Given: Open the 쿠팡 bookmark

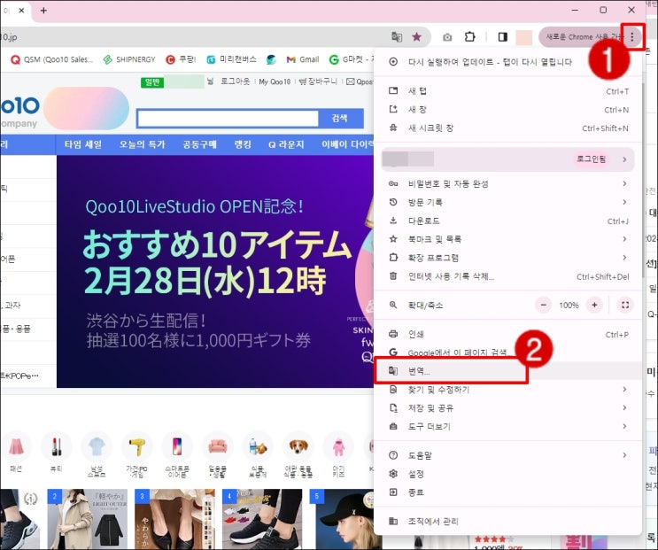Looking at the screenshot, I should click(x=181, y=59).
